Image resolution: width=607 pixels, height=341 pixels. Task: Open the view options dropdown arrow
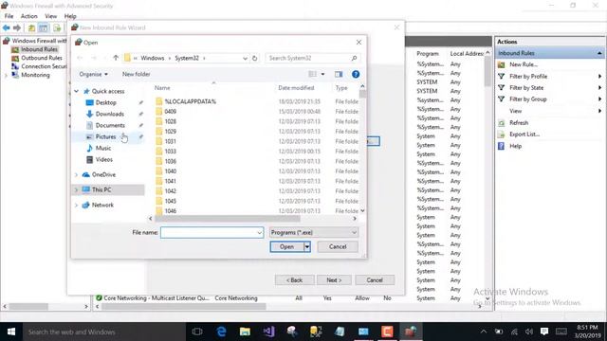(322, 74)
